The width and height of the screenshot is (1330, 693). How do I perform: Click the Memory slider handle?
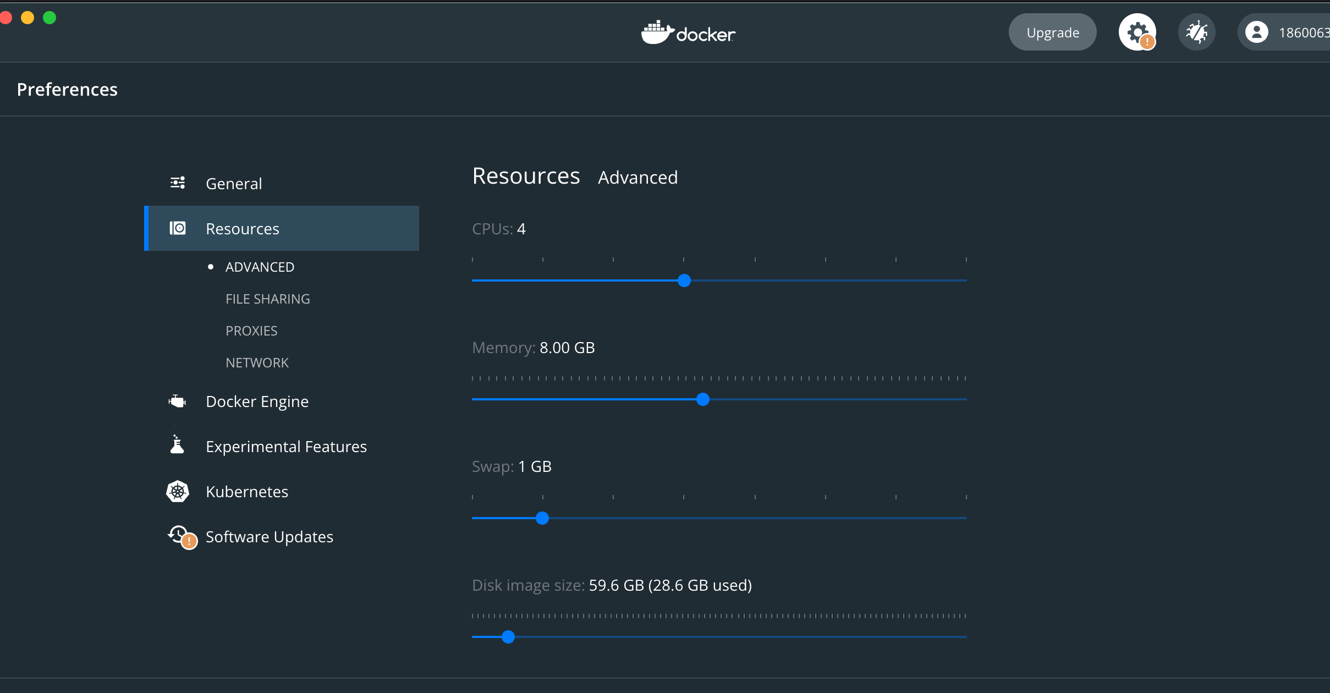(703, 400)
